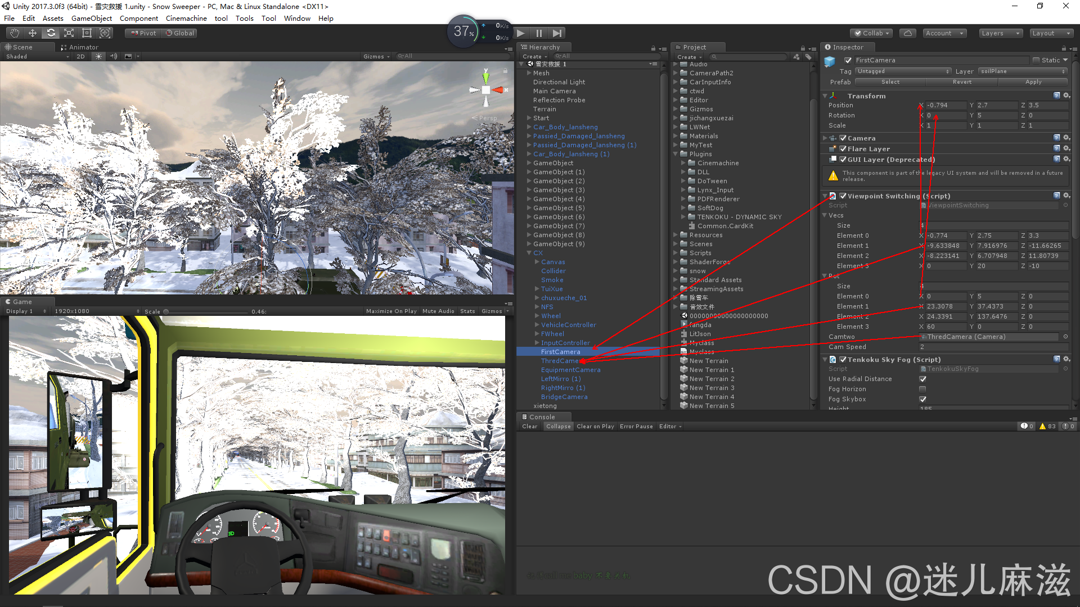Select the Move tool
Viewport: 1080px width, 607px height.
pyautogui.click(x=33, y=33)
